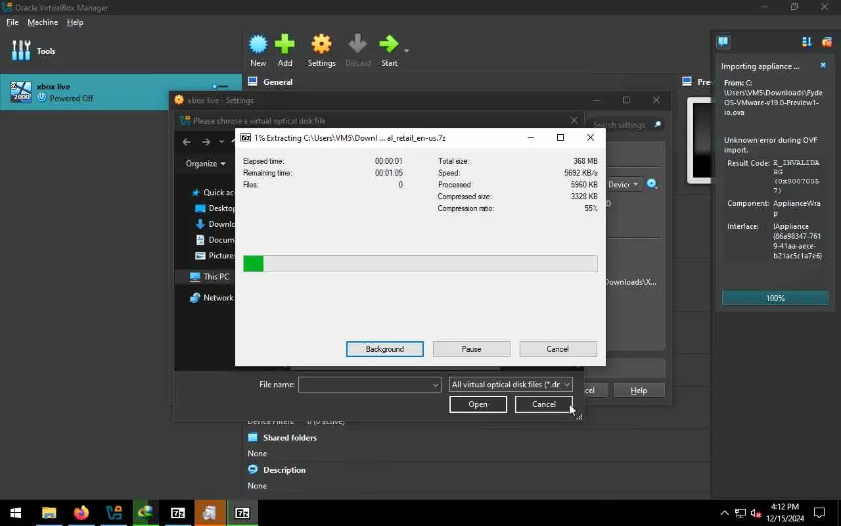Open the Windows Start menu

coord(16,513)
